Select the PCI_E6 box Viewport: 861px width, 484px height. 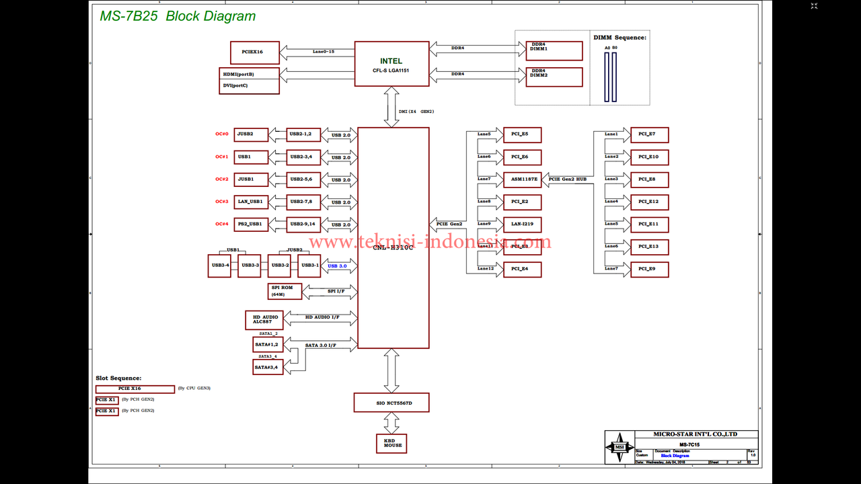coord(523,157)
